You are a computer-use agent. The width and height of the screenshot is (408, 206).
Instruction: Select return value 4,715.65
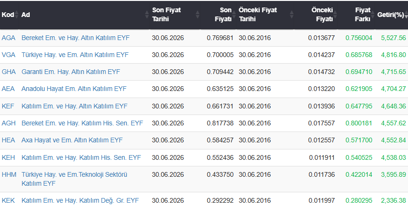(393, 72)
